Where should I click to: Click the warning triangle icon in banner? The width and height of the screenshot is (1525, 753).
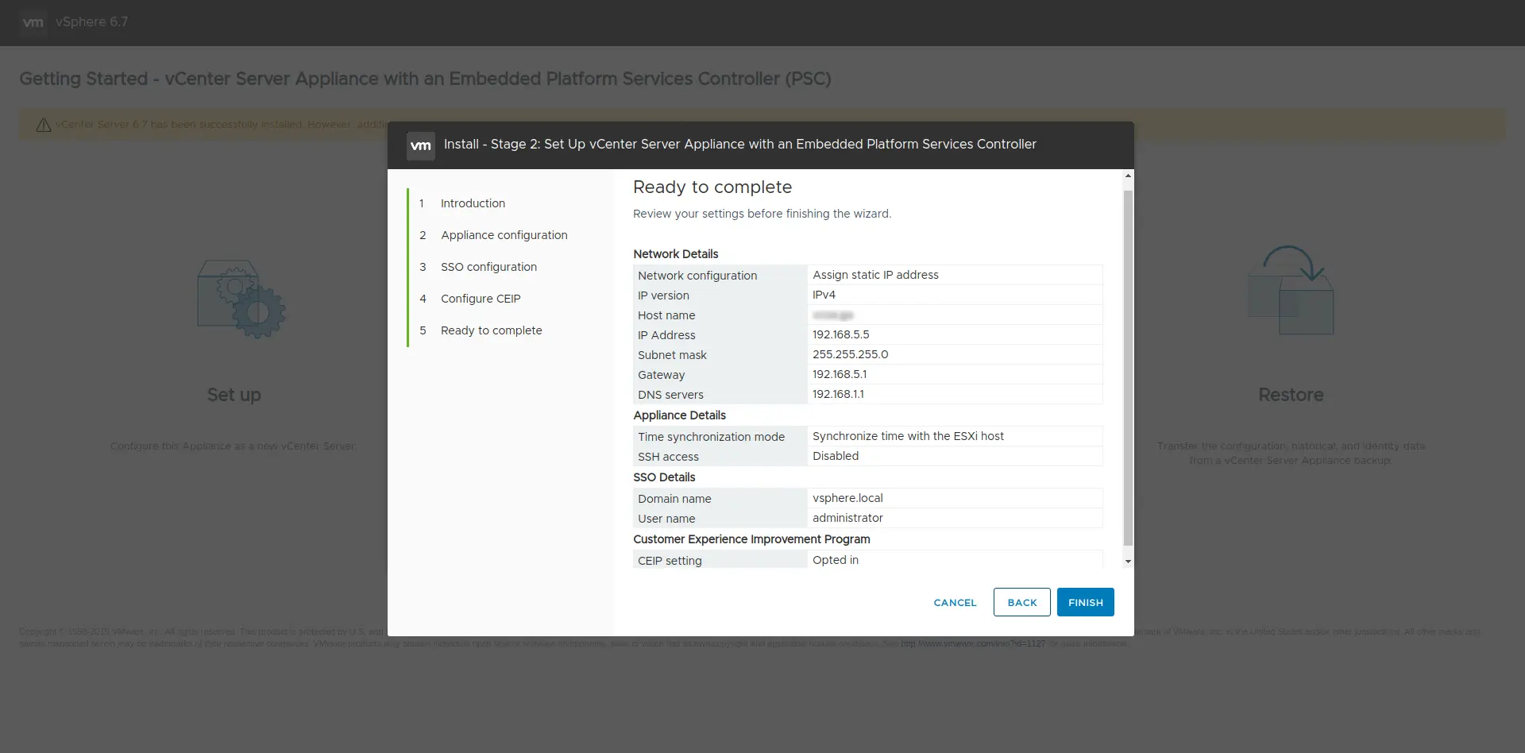click(44, 125)
